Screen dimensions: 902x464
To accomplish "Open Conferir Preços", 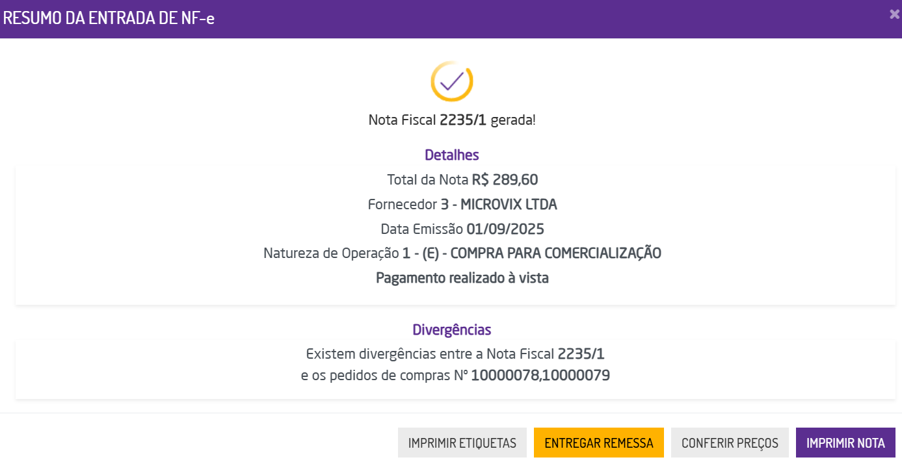I will 730,443.
